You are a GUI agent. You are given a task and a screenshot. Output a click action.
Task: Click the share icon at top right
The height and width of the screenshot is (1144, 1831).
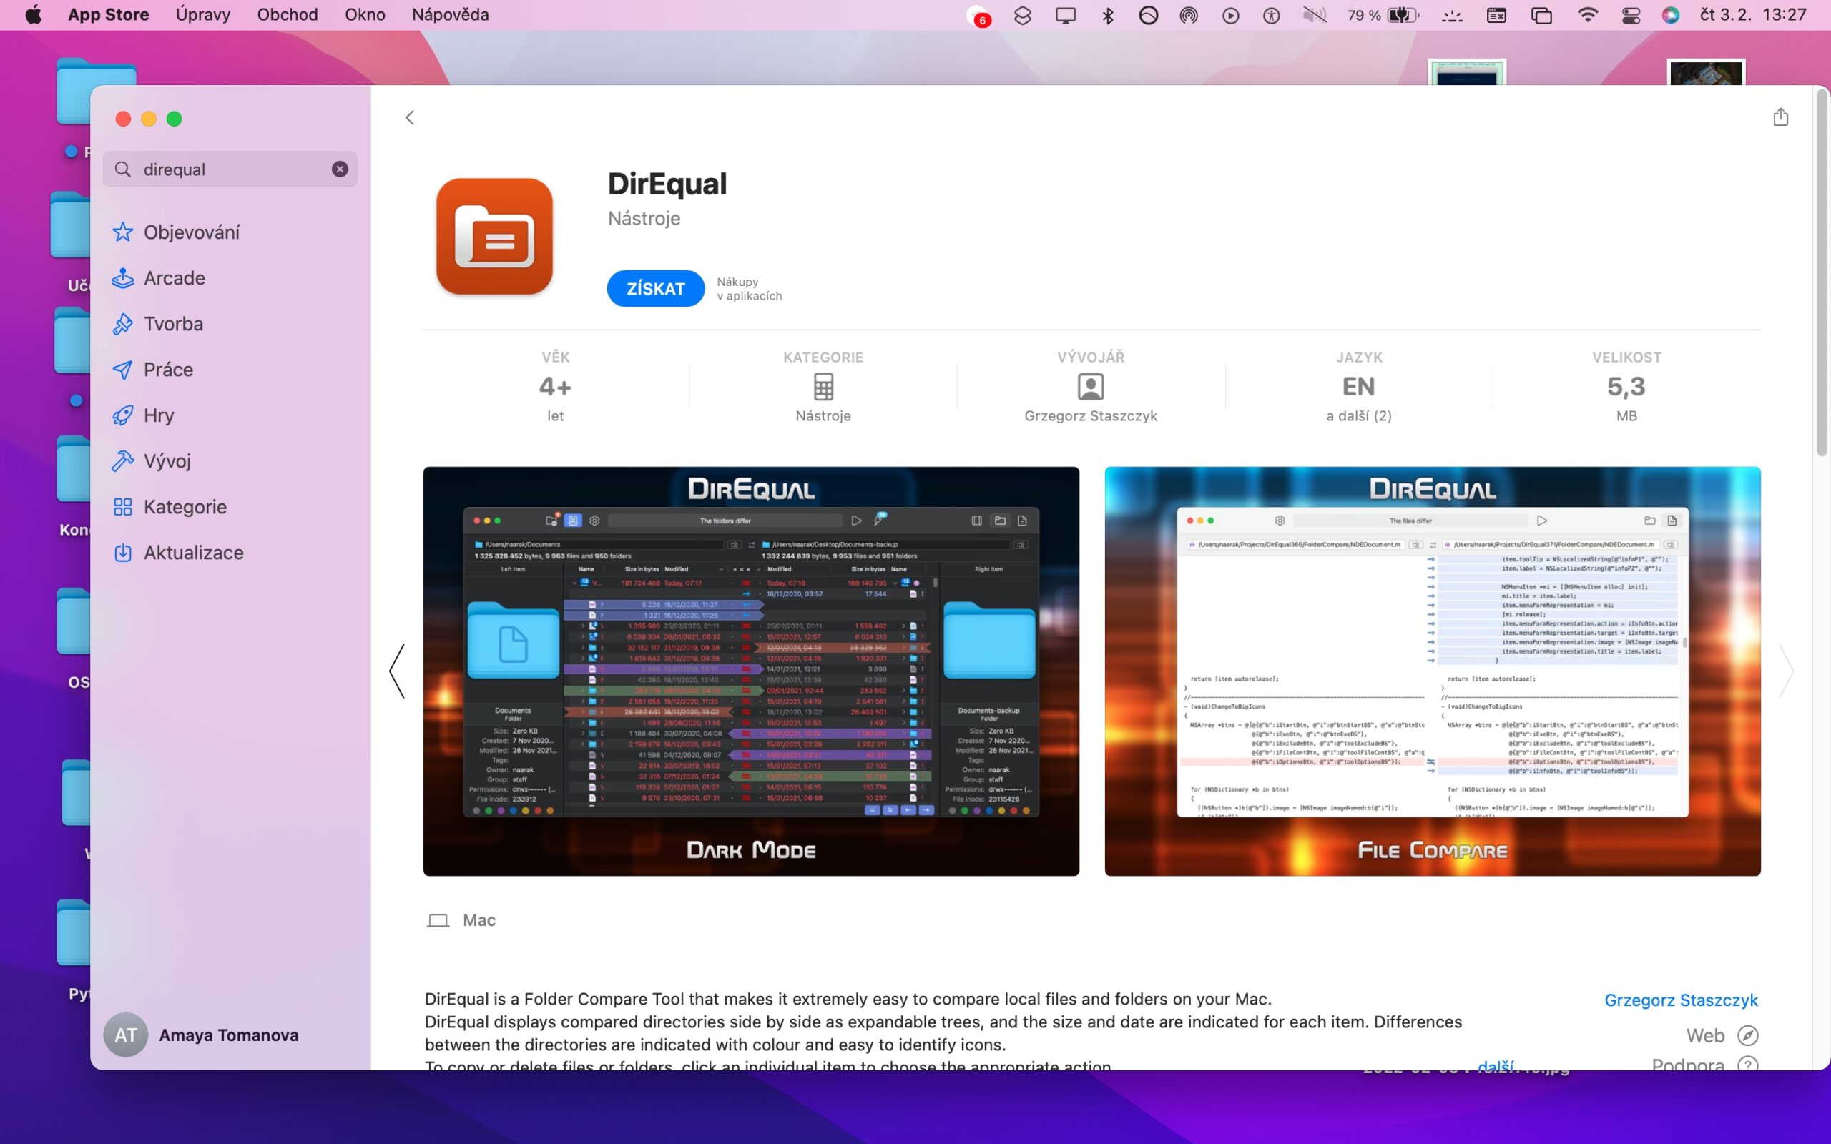pos(1780,117)
